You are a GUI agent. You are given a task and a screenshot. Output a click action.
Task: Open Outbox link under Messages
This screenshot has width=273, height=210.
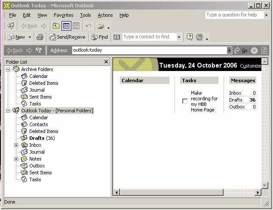(237, 107)
